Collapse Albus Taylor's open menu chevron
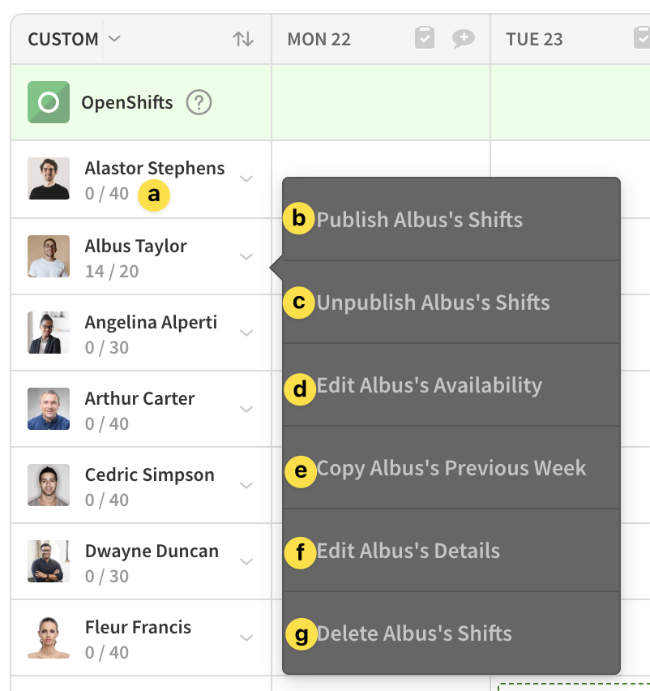 [x=246, y=256]
